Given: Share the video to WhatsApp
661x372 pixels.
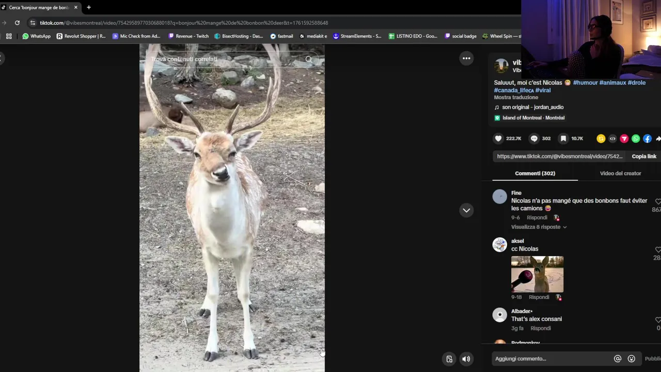Looking at the screenshot, I should point(636,138).
